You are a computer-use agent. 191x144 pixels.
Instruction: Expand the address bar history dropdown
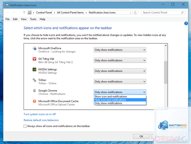(130, 13)
